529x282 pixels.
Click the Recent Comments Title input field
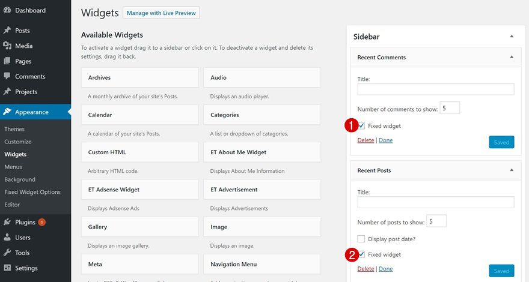435,89
